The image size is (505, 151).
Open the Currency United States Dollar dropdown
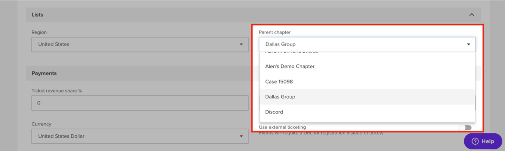point(140,136)
